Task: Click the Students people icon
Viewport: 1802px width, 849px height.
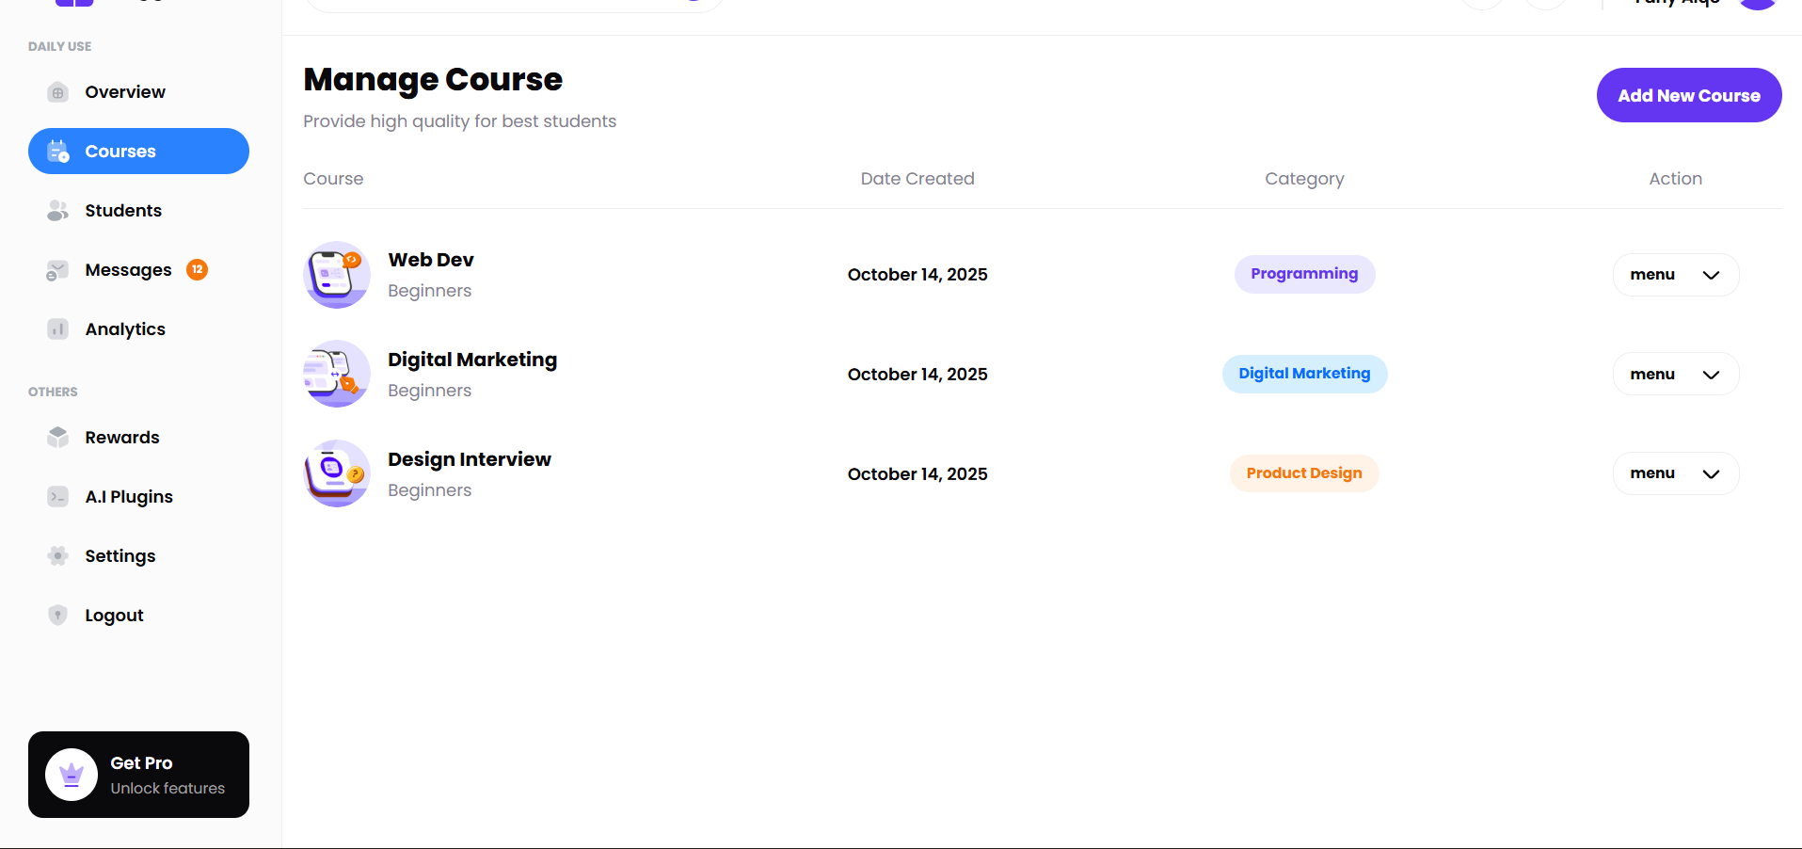Action: [x=57, y=211]
